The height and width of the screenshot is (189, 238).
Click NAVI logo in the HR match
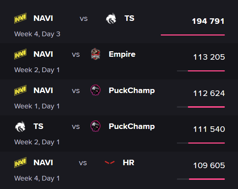coord(21,162)
